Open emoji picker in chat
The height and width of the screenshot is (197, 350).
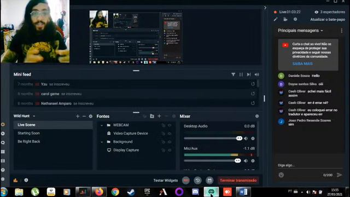(x=281, y=175)
